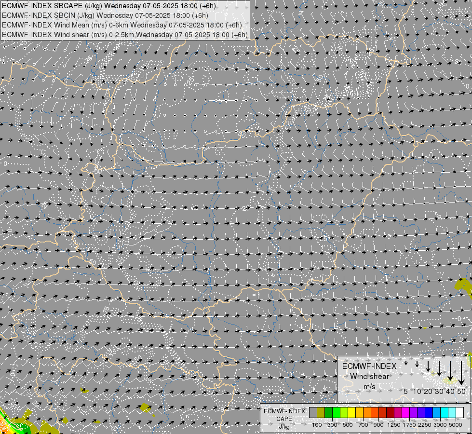Click the gray swatch in the CAPE legend
This screenshot has height=434, width=472.
pos(313,412)
